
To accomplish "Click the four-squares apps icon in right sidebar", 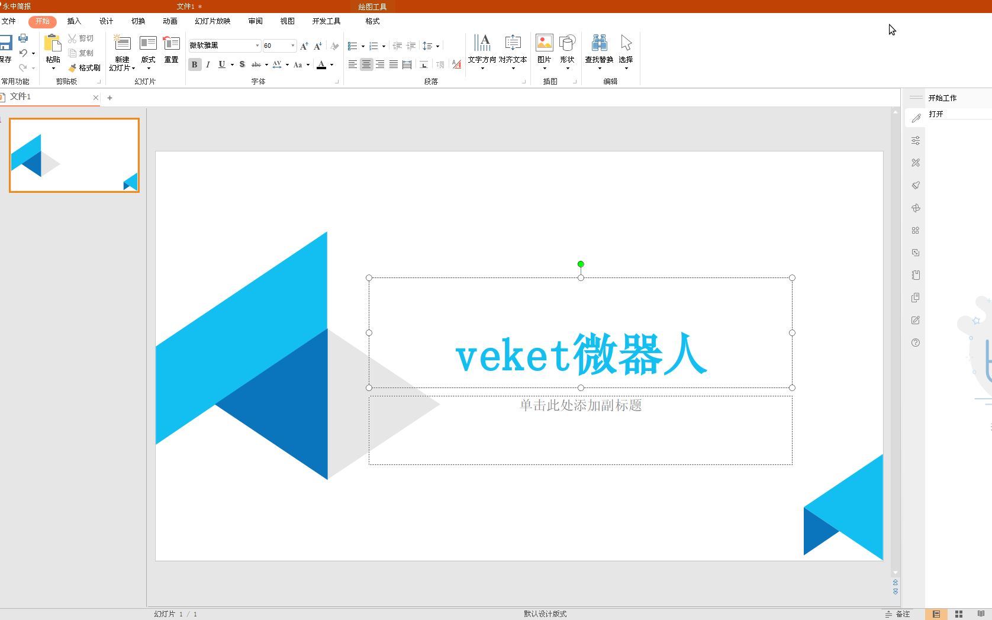I will tap(916, 230).
